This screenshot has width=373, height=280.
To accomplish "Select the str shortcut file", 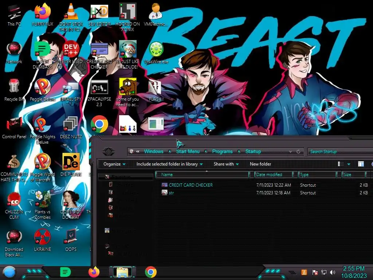I will click(x=168, y=192).
